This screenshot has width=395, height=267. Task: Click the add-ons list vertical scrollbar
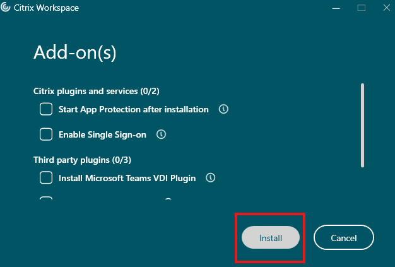362,125
